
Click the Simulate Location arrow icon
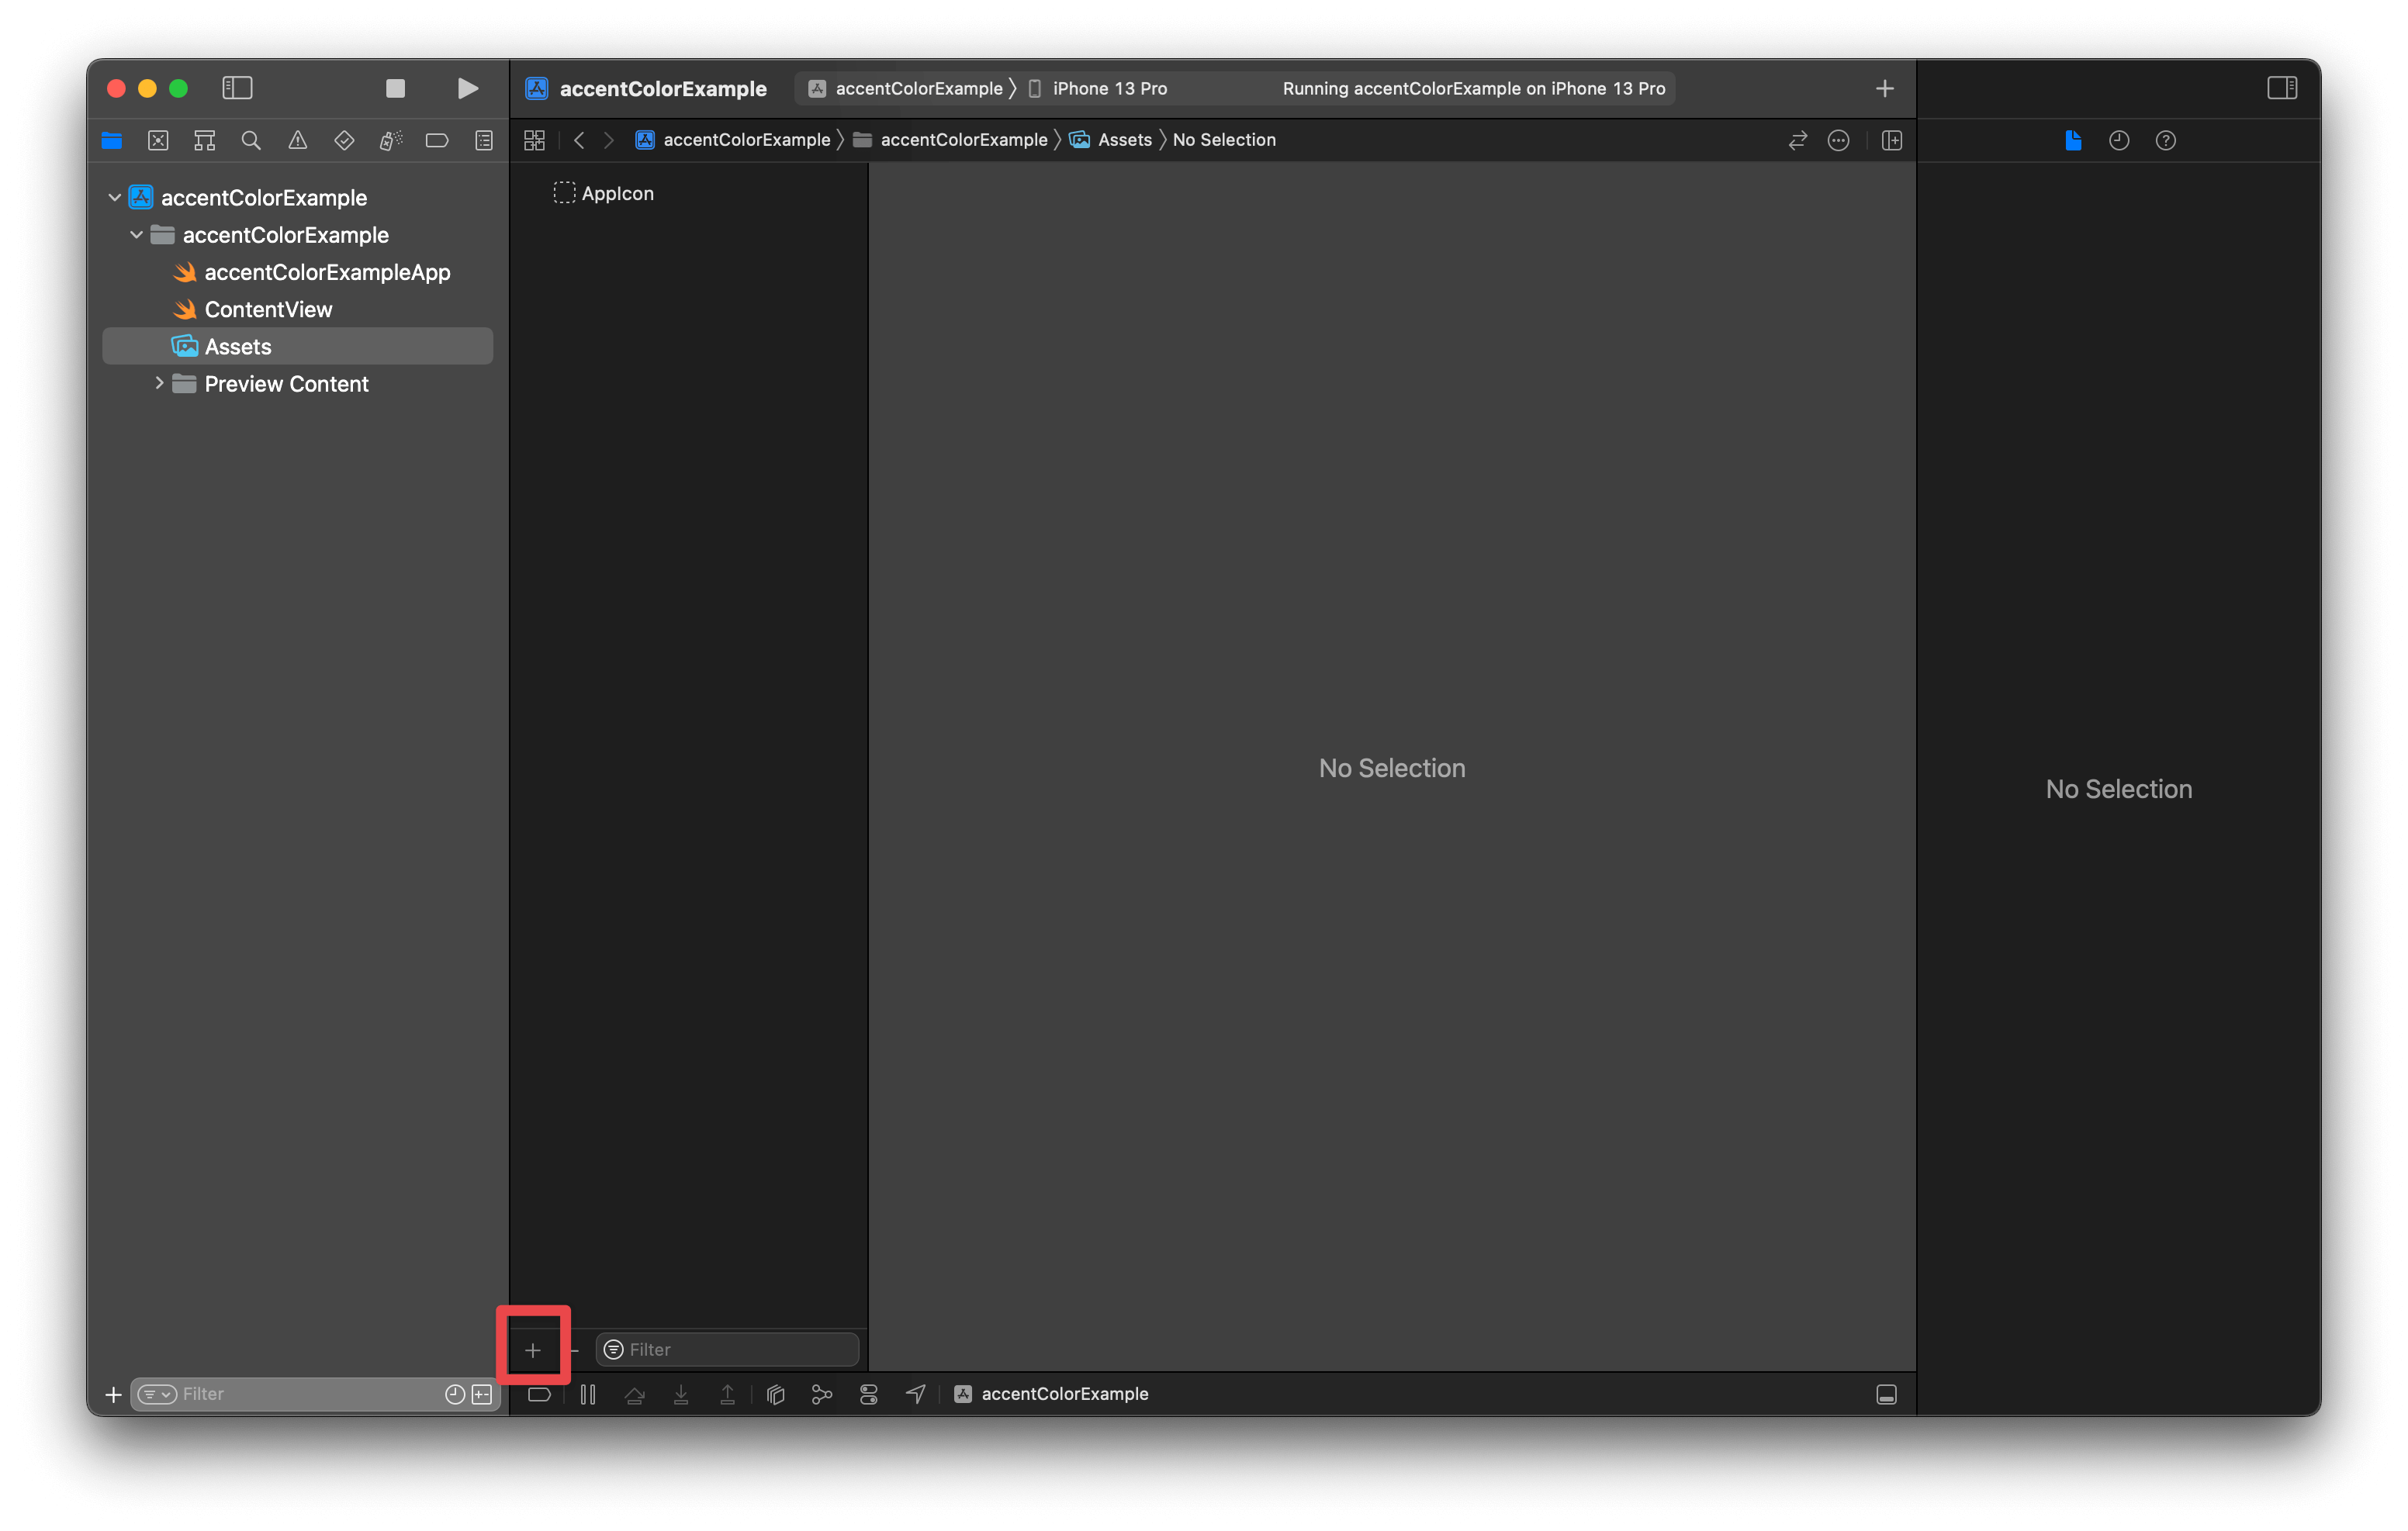coord(915,1394)
